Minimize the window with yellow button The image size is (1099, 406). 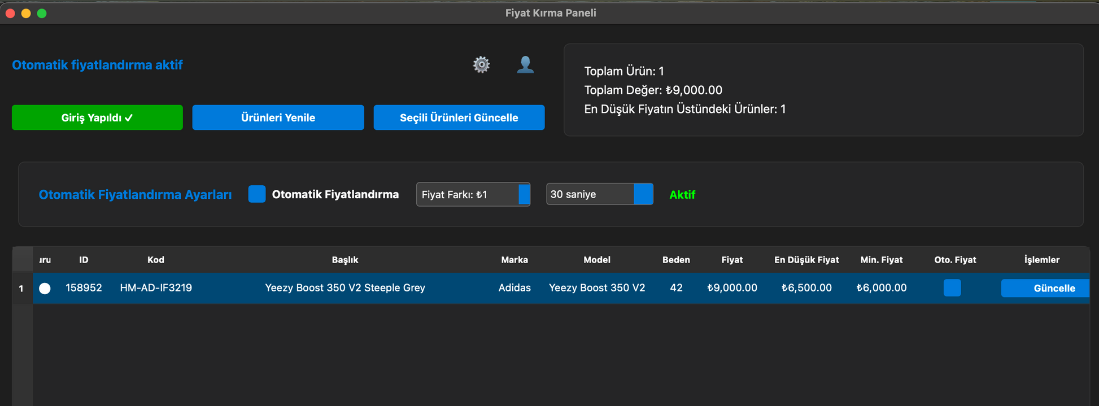26,13
